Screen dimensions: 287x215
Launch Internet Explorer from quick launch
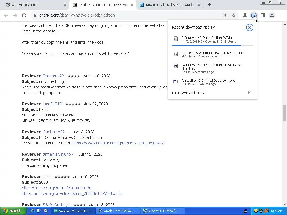coord(33,211)
